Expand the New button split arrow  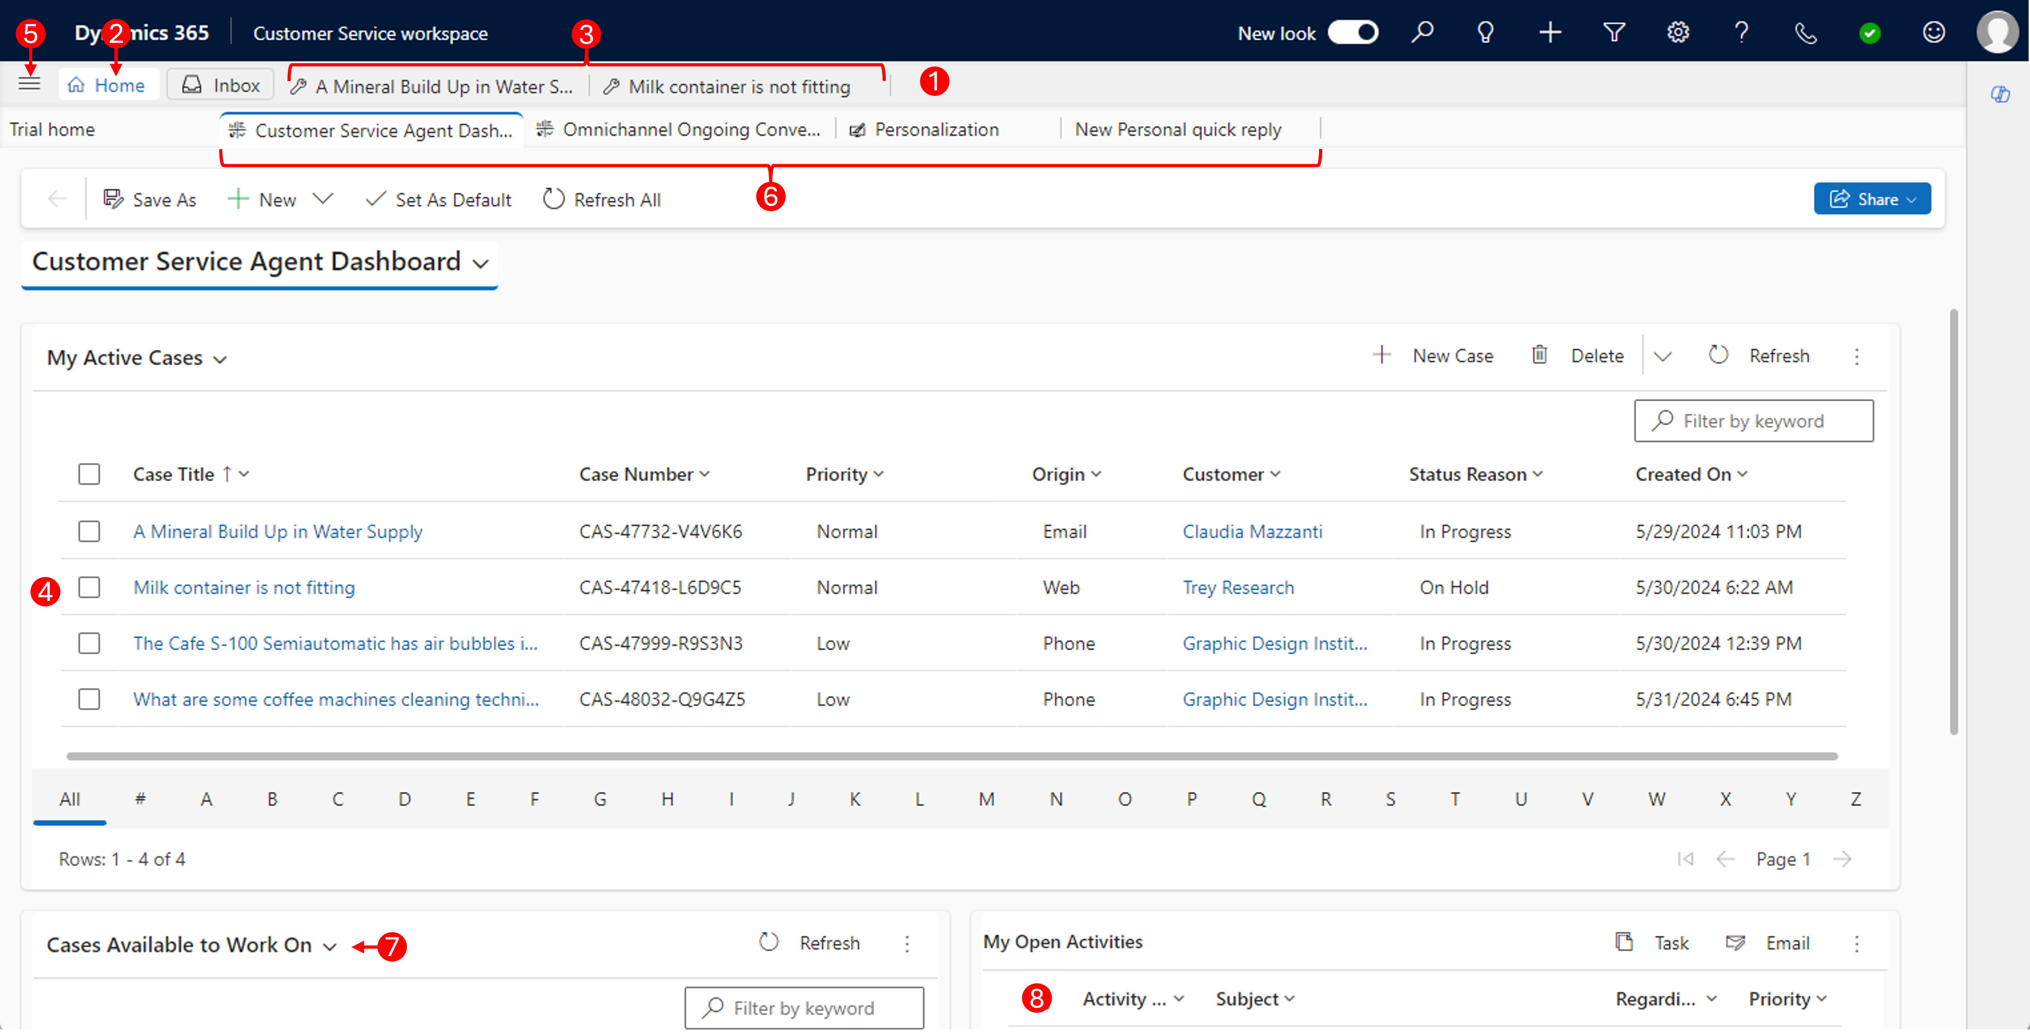(324, 198)
